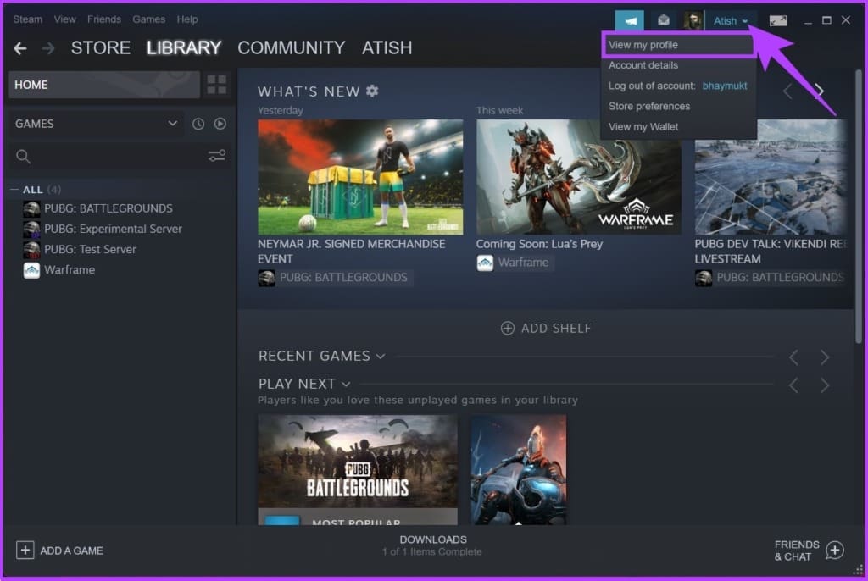Select PUBG: Test Server

(90, 250)
